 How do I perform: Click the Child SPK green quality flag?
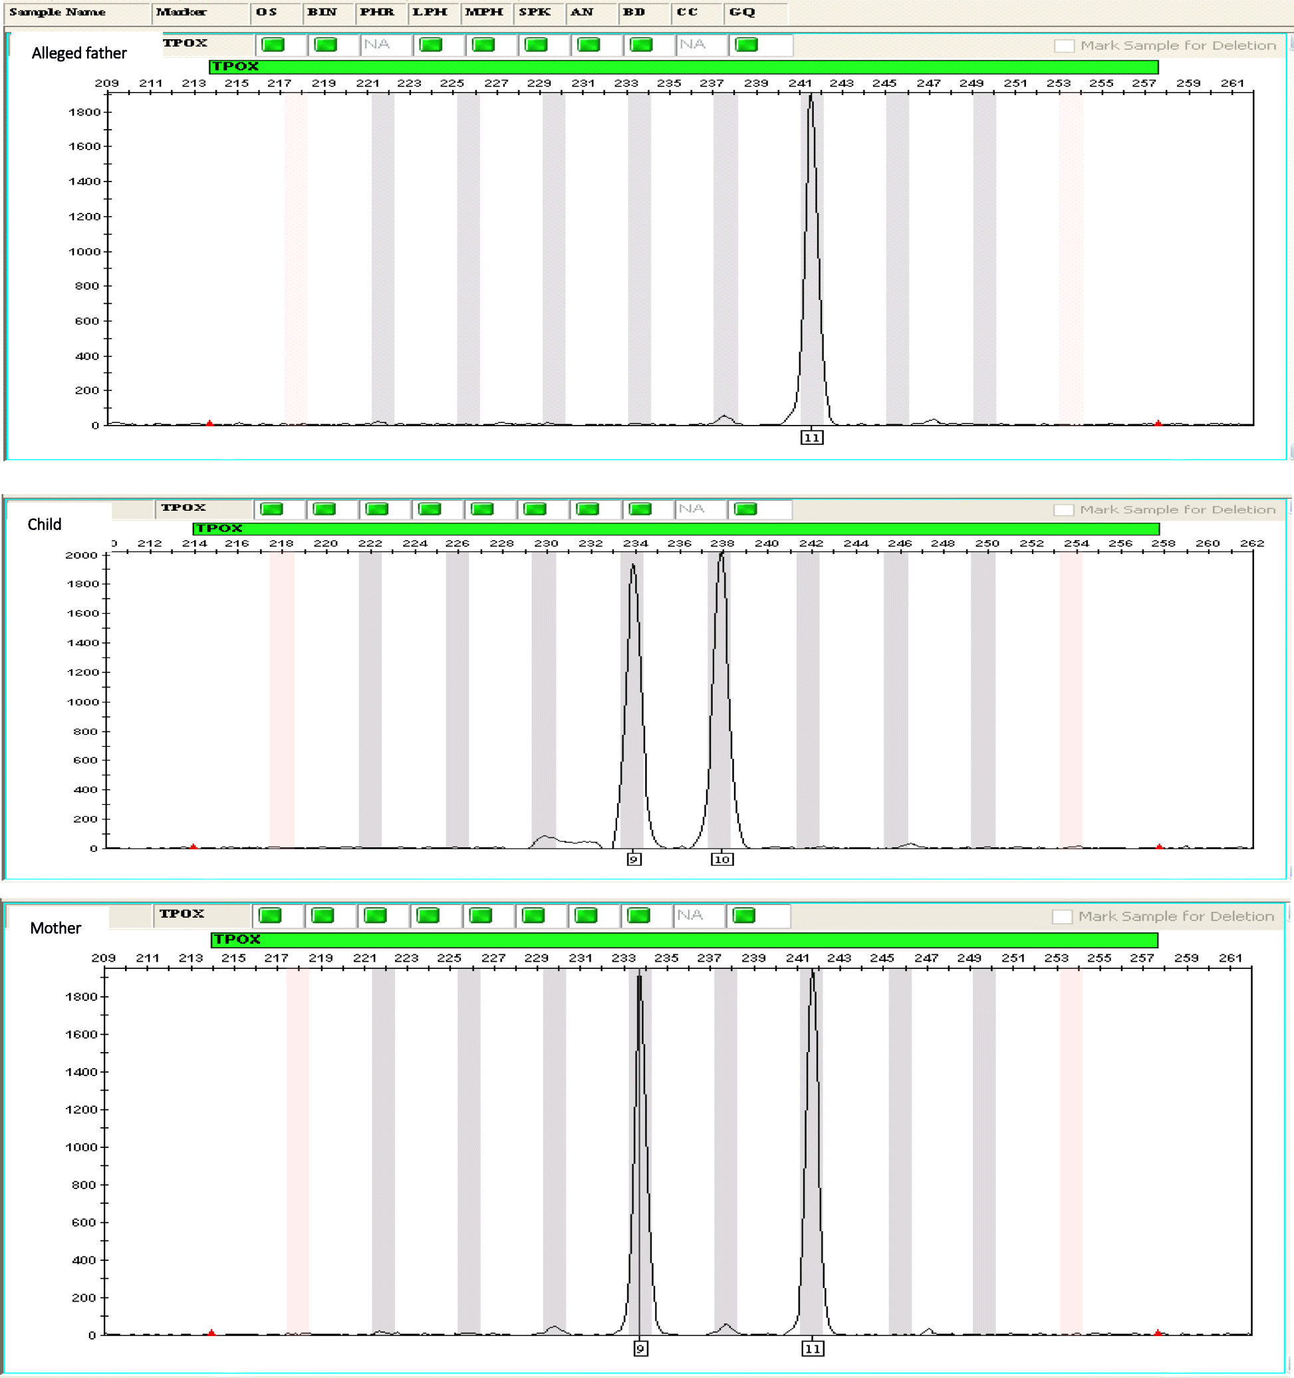[535, 509]
